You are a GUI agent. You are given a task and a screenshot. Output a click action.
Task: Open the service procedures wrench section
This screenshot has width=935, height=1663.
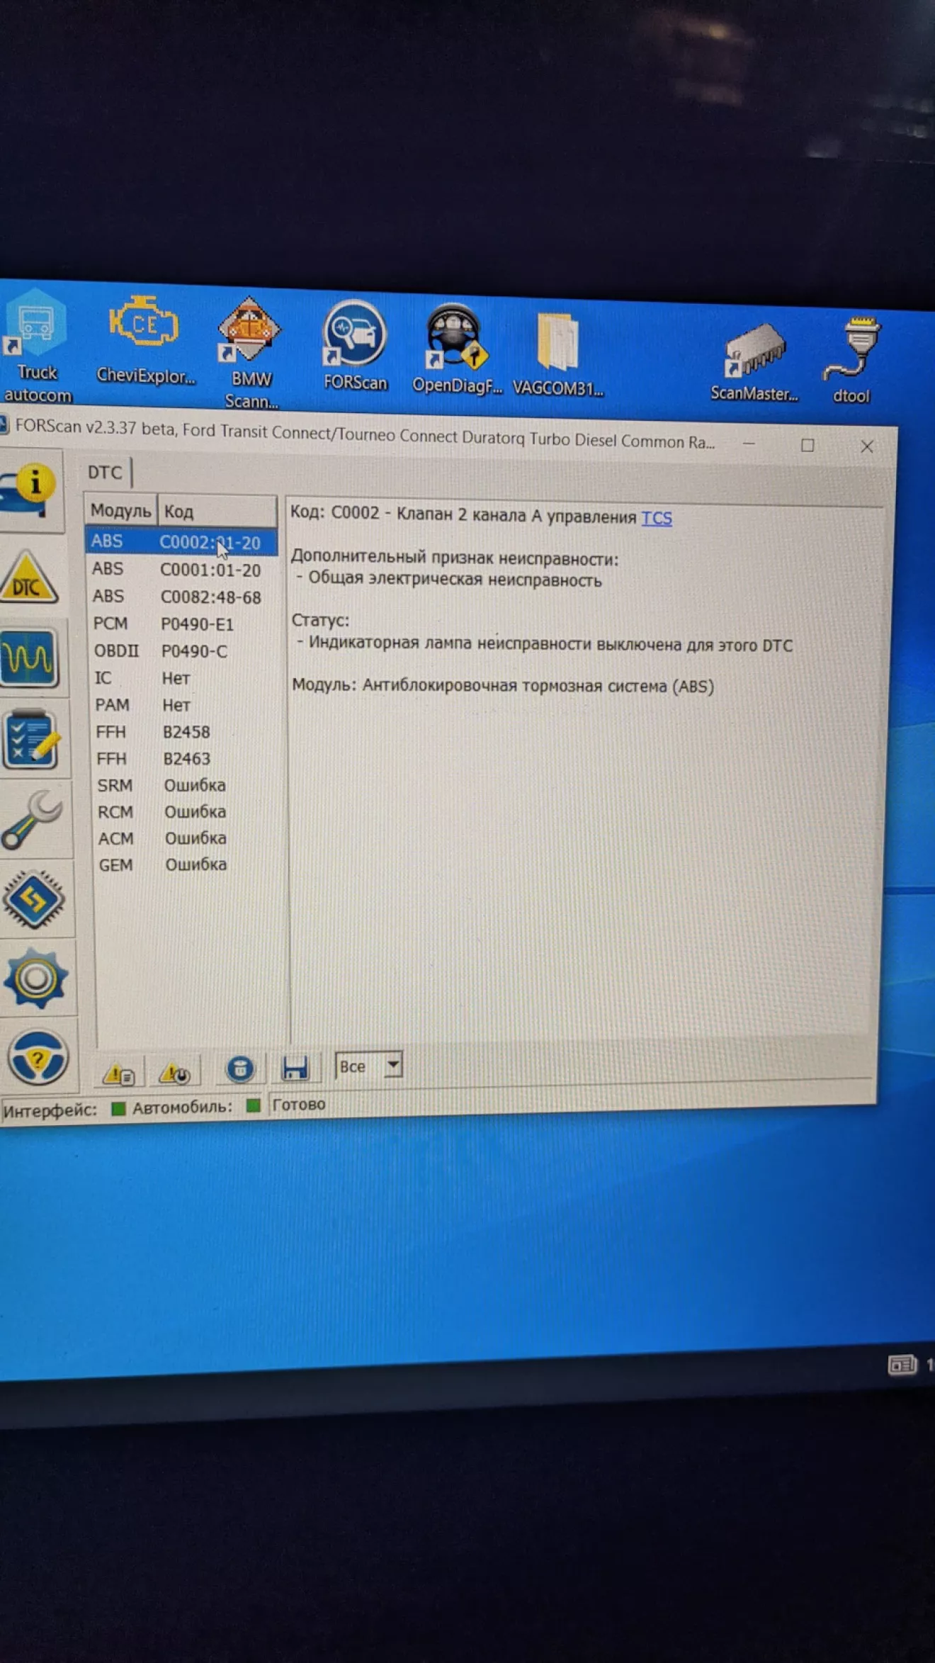pos(33,820)
